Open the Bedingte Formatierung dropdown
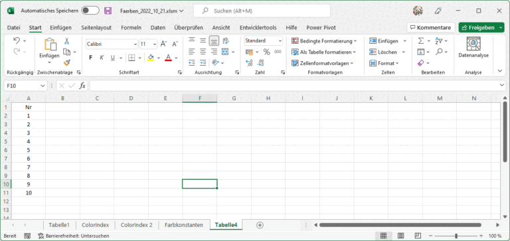Viewport: 510px width, 241px height. click(x=324, y=41)
